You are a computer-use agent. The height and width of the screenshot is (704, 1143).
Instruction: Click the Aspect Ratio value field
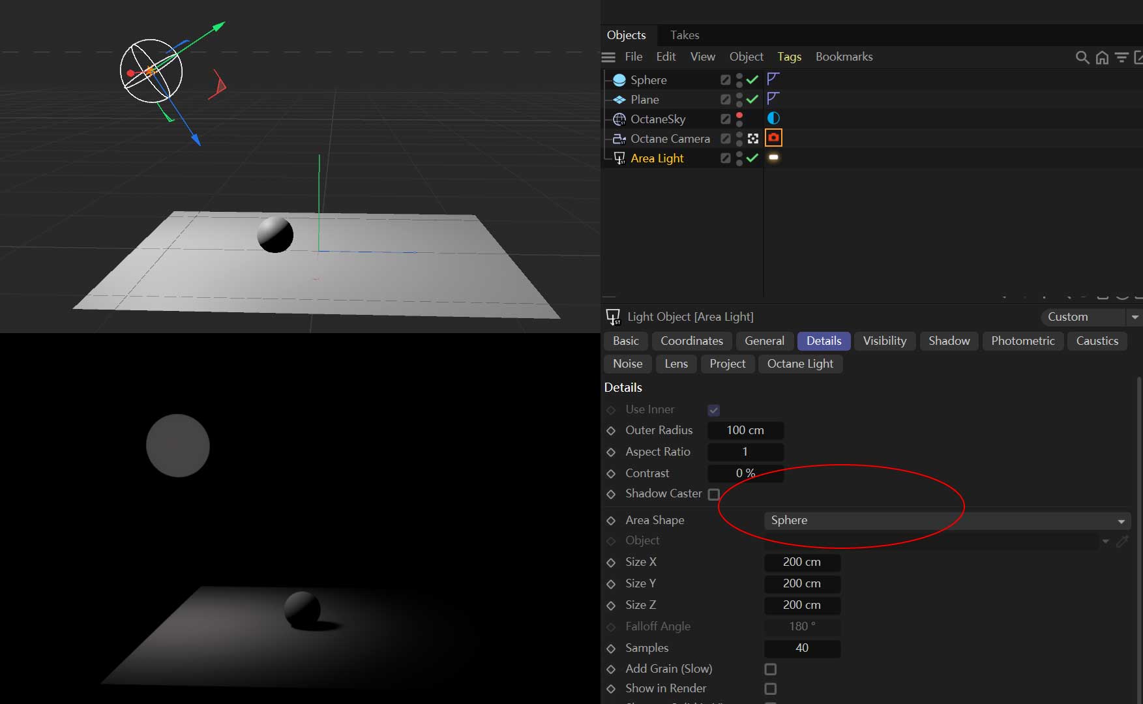point(745,452)
